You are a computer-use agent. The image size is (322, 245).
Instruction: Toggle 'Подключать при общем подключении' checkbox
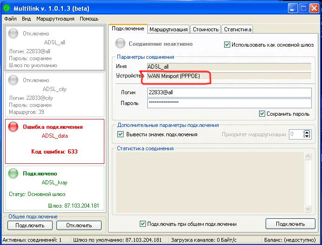pyautogui.click(x=143, y=224)
